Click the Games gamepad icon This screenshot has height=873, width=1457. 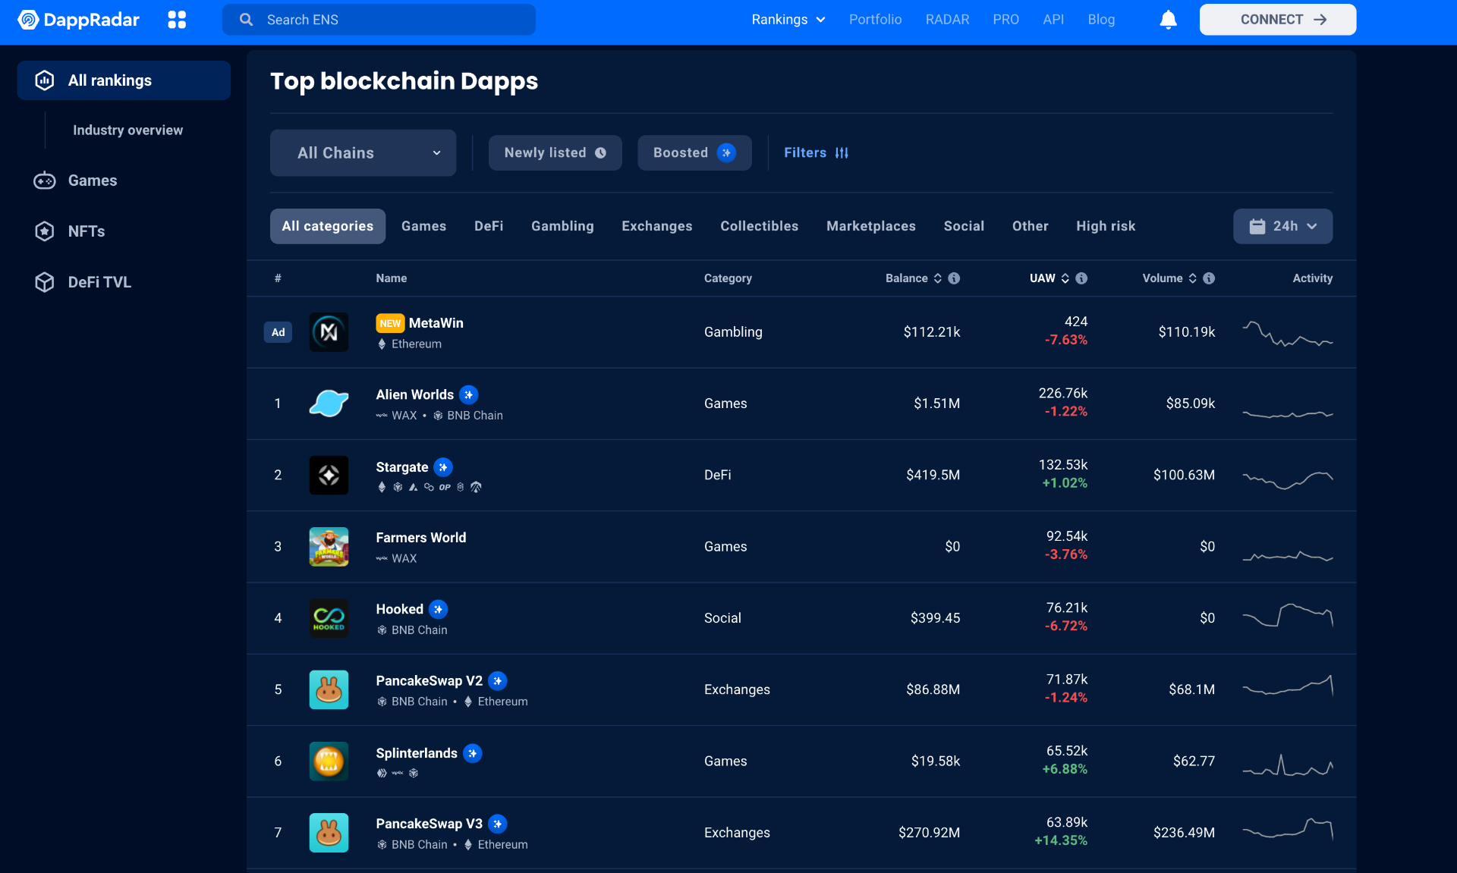pos(45,181)
